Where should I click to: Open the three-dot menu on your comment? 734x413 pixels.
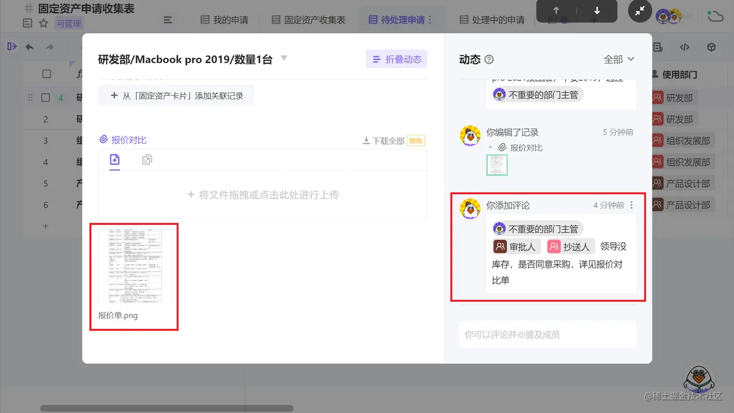tap(632, 205)
